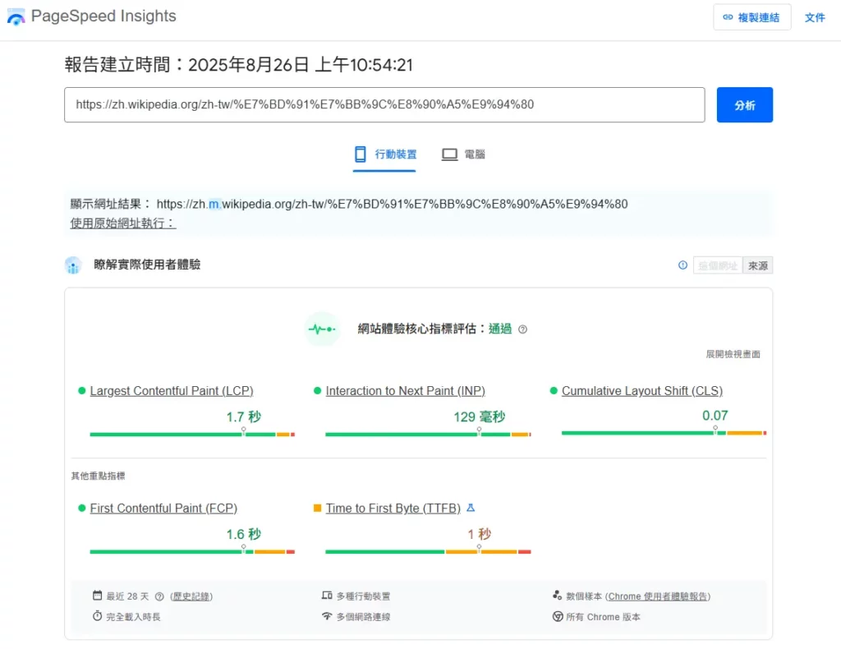The height and width of the screenshot is (649, 841).
Task: Select the desktop computer icon
Action: coord(449,154)
